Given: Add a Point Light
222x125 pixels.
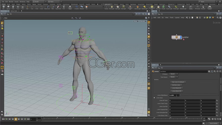Looking at the screenshot, I should [112, 7].
